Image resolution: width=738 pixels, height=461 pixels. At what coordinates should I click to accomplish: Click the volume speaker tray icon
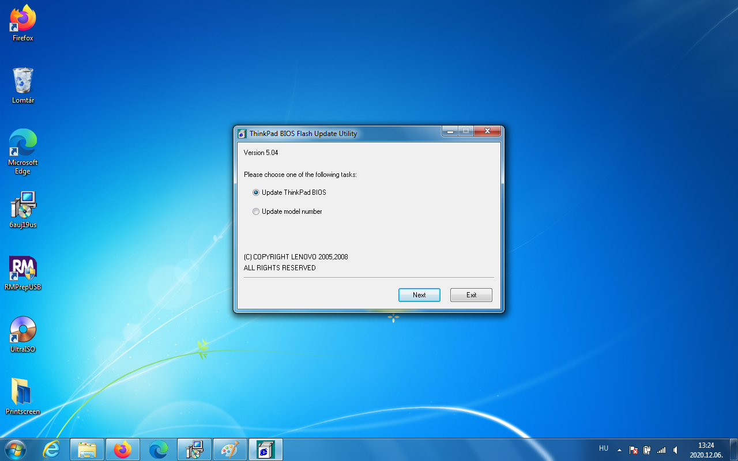(x=675, y=450)
